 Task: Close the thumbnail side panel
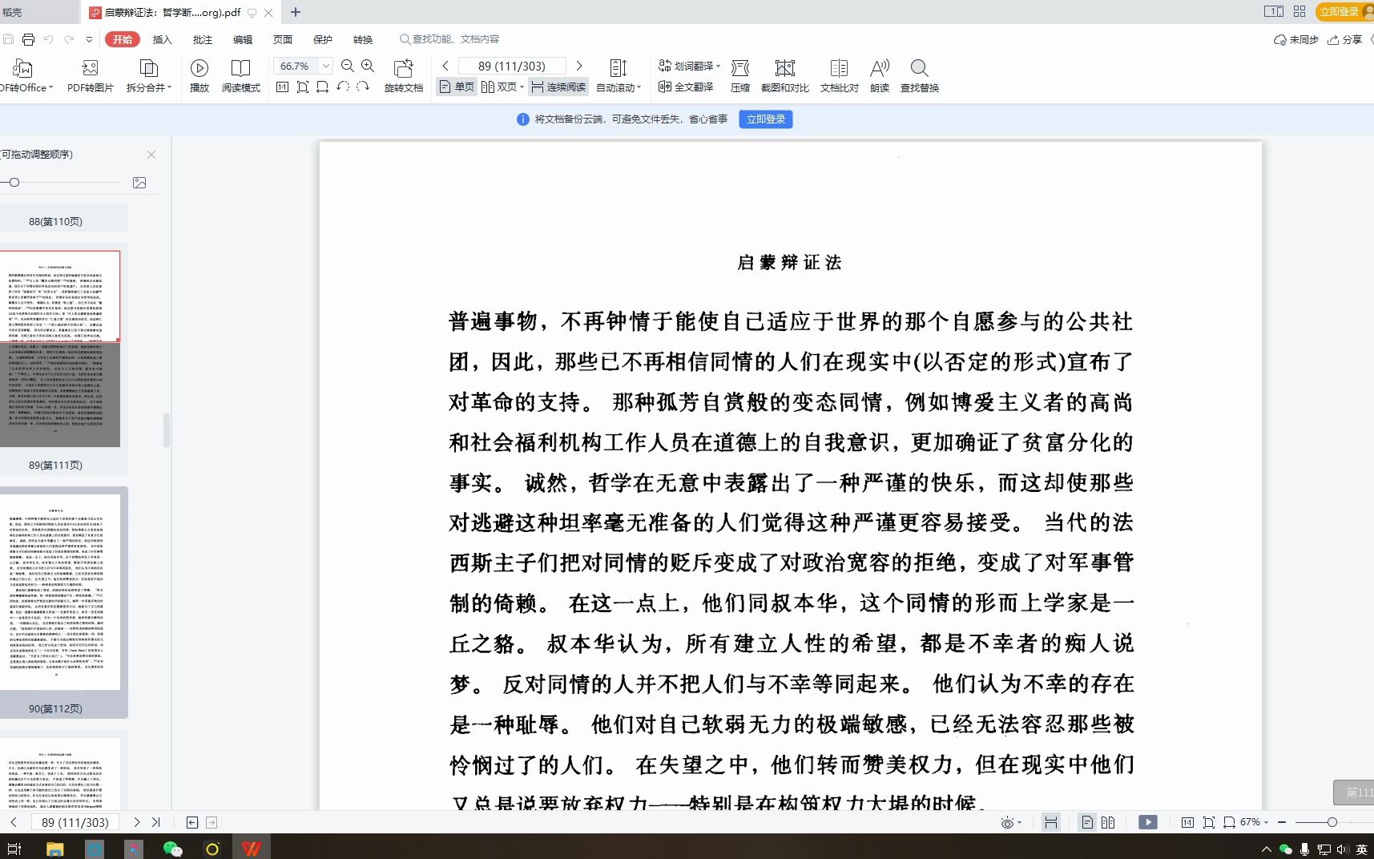(x=151, y=155)
